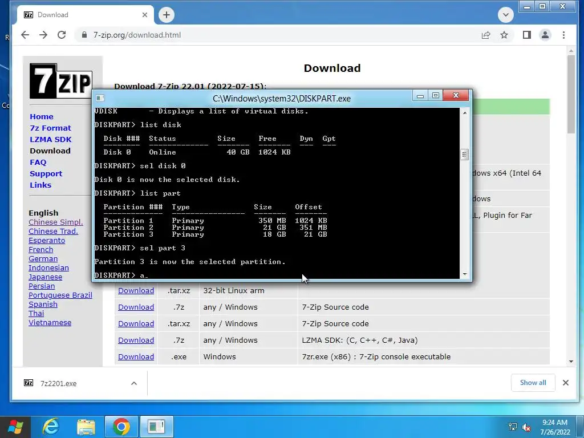Close the DISKPART console window
584x438 pixels.
tap(456, 96)
